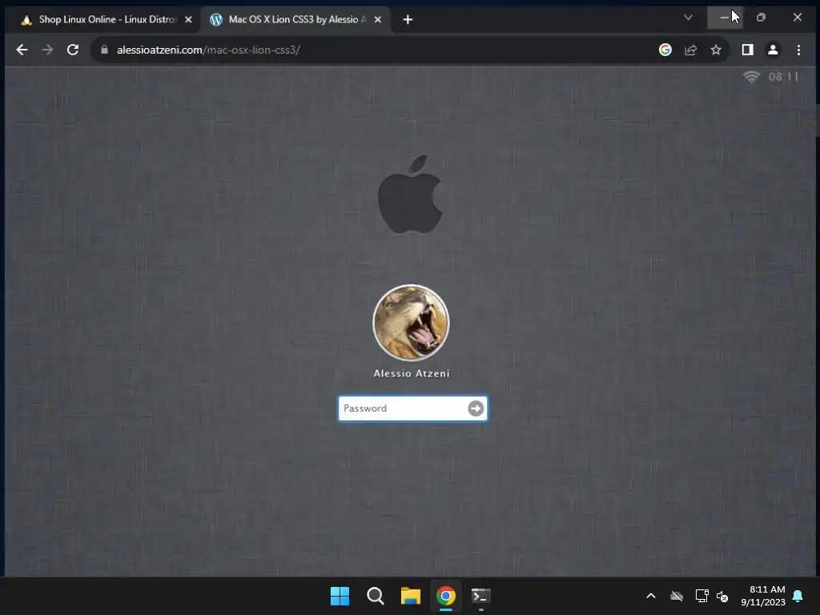Viewport: 820px width, 615px height.
Task: Go back using the browser back arrow
Action: [x=22, y=50]
